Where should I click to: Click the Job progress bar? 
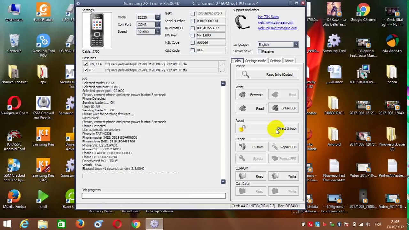(x=154, y=196)
